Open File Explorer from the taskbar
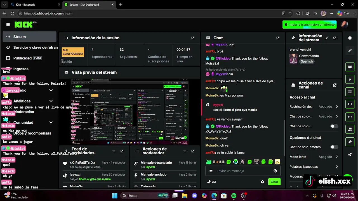358x201 pixels. (185, 196)
